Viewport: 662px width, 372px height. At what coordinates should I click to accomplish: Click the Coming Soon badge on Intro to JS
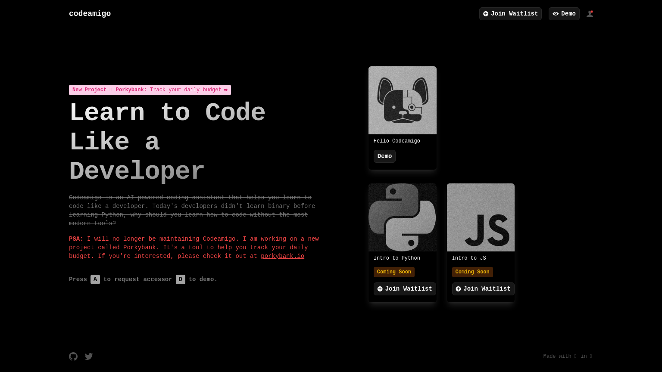(x=472, y=272)
